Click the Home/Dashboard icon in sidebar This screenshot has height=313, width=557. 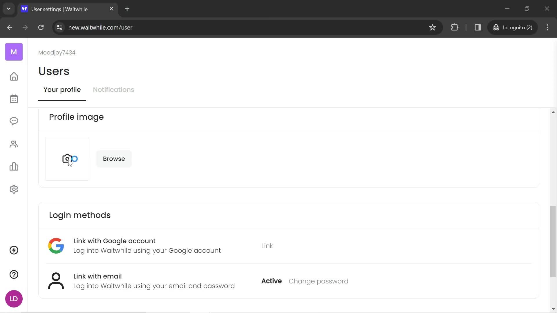[14, 76]
